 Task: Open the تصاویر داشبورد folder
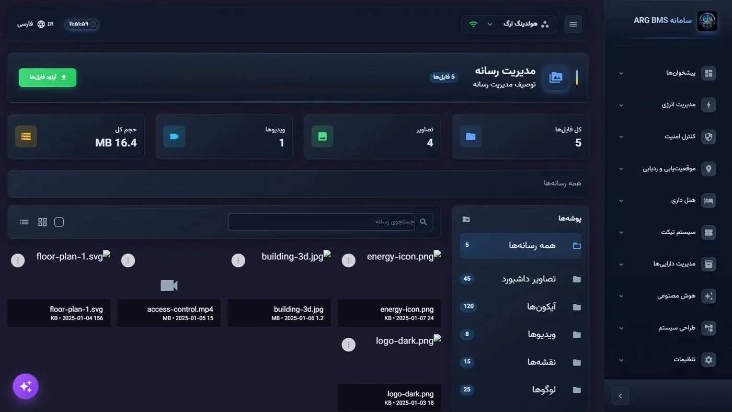tap(520, 279)
